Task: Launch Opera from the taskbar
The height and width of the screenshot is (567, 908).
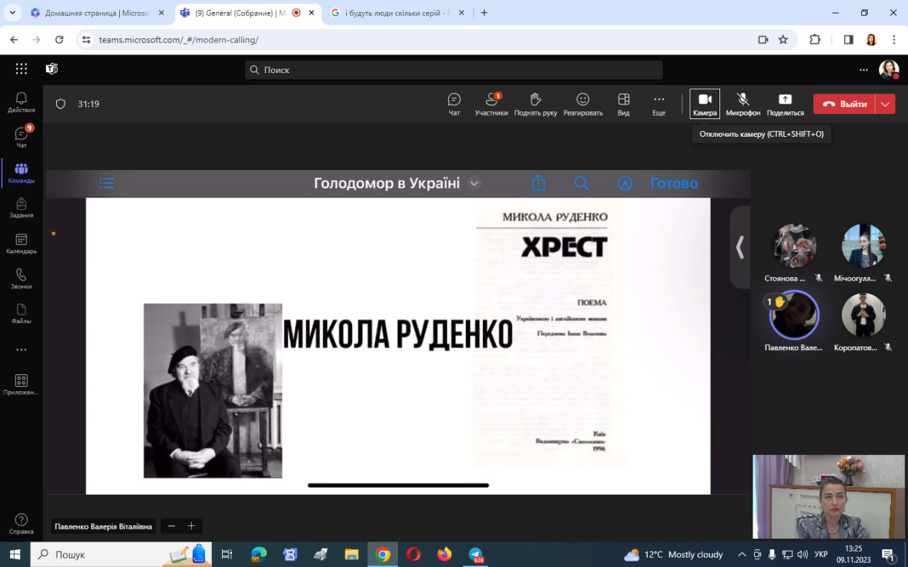Action: (414, 554)
